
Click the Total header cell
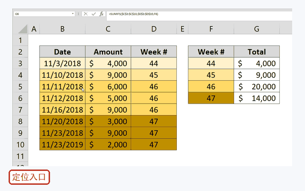(256, 52)
